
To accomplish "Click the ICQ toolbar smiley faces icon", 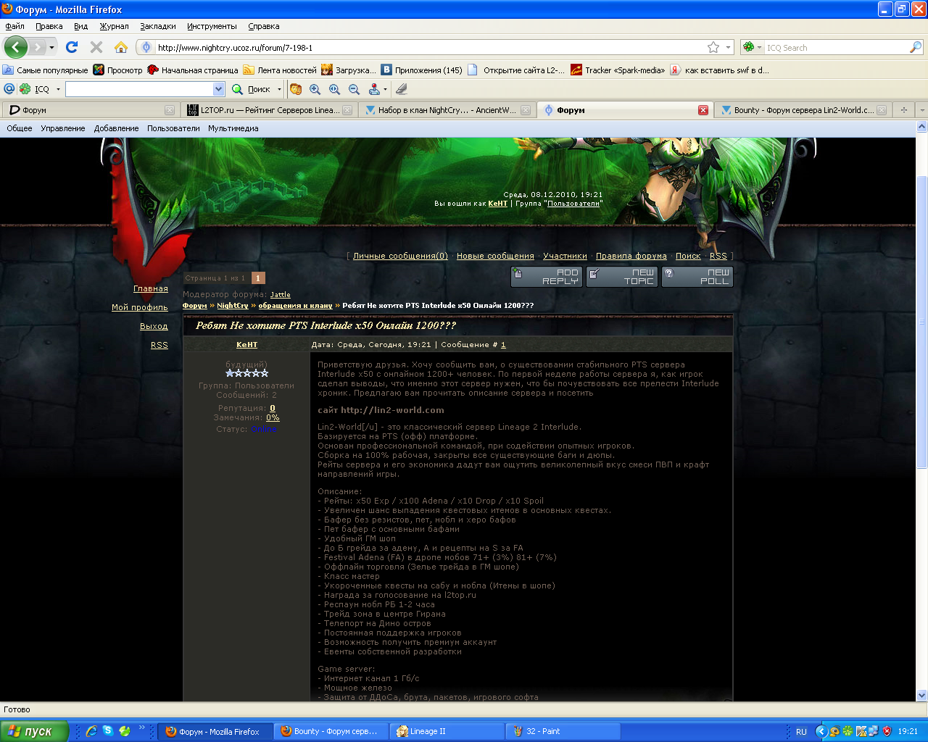I will (x=296, y=89).
